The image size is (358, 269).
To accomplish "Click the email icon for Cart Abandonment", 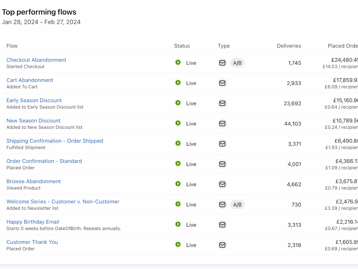I will click(222, 83).
